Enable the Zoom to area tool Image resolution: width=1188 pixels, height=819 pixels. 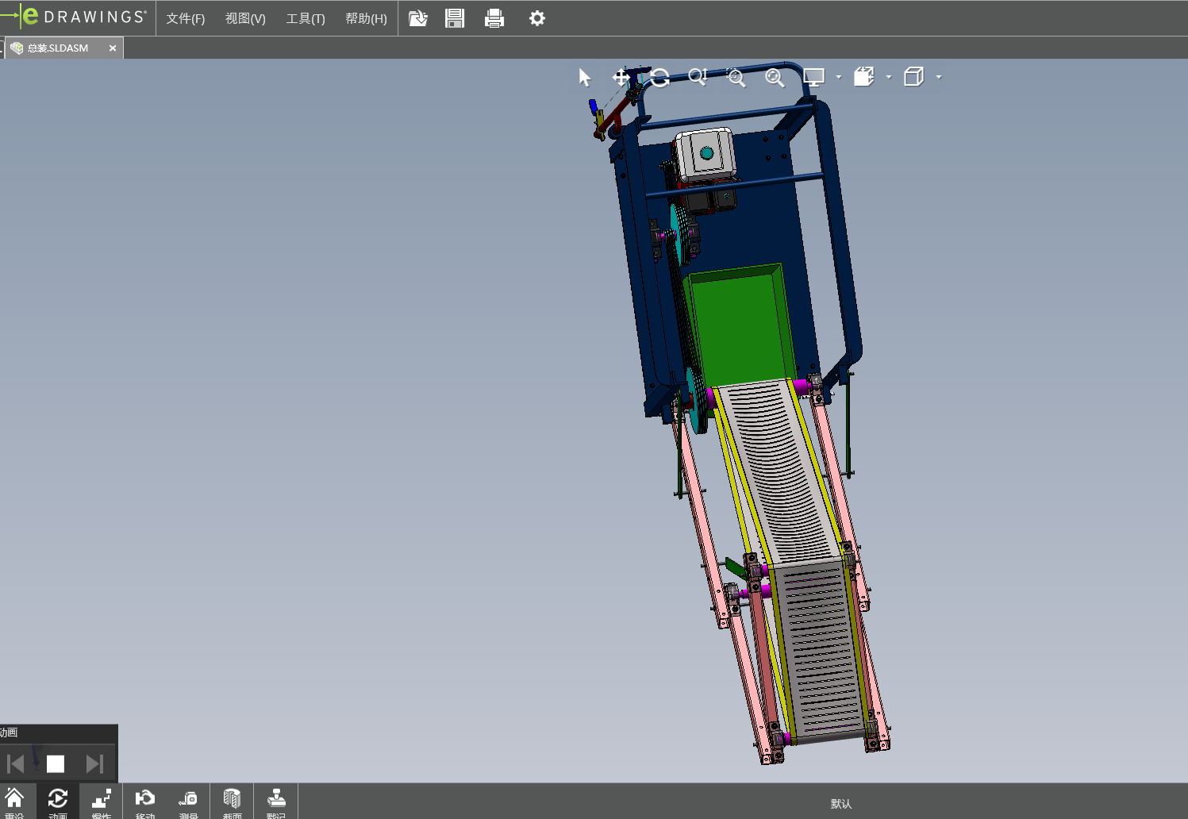[736, 77]
